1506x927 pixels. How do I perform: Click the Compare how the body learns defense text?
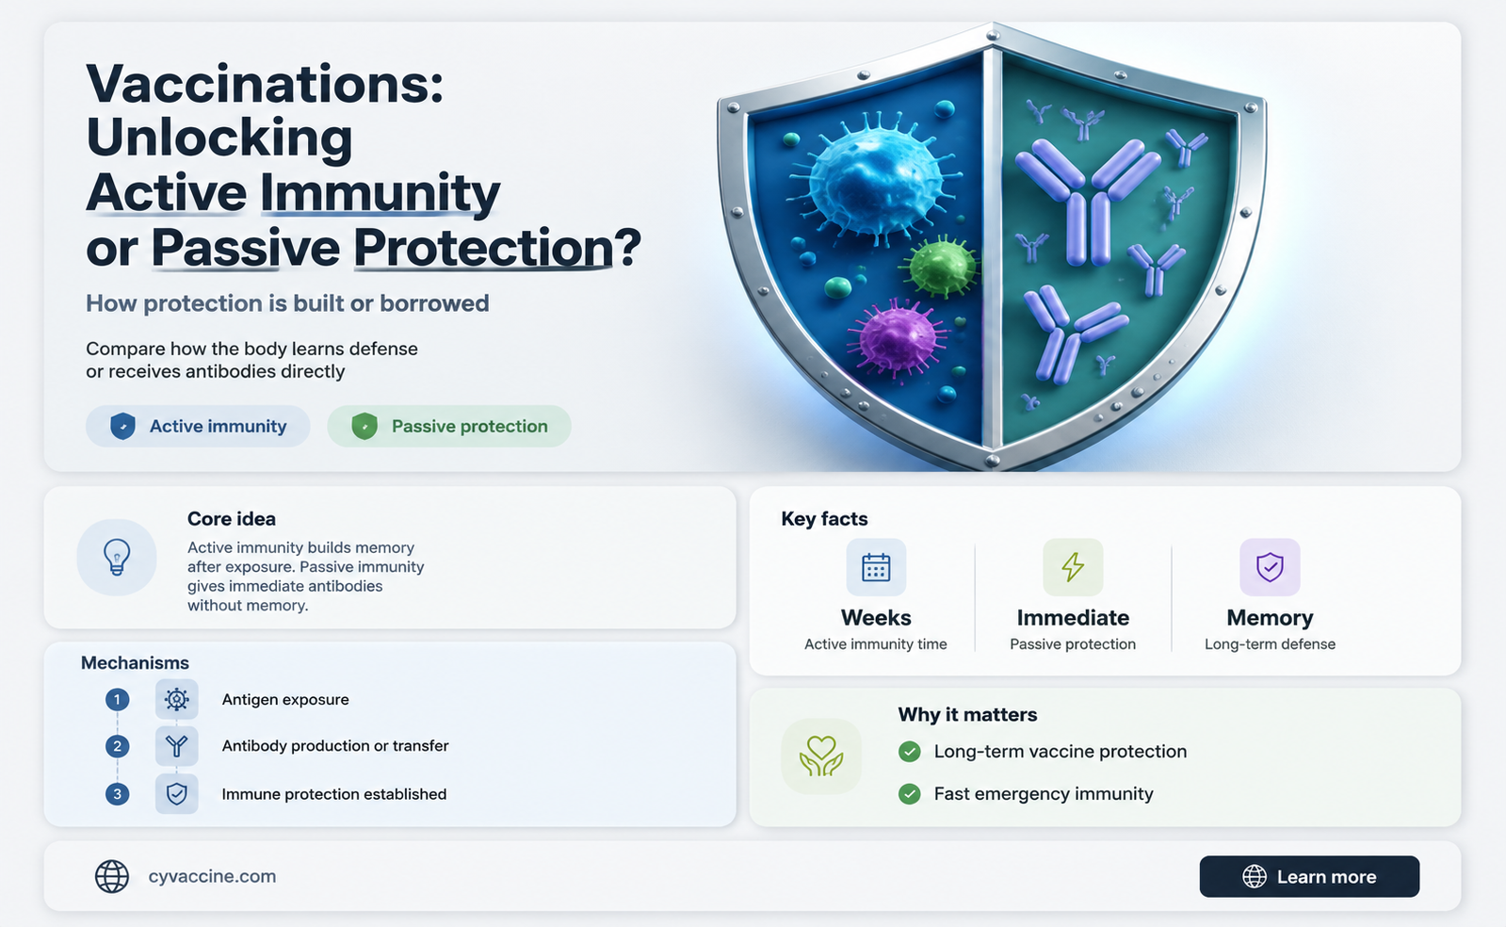[x=251, y=360]
